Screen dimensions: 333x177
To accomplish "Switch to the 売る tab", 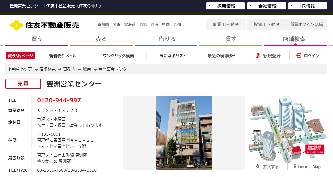I will 101,39.
